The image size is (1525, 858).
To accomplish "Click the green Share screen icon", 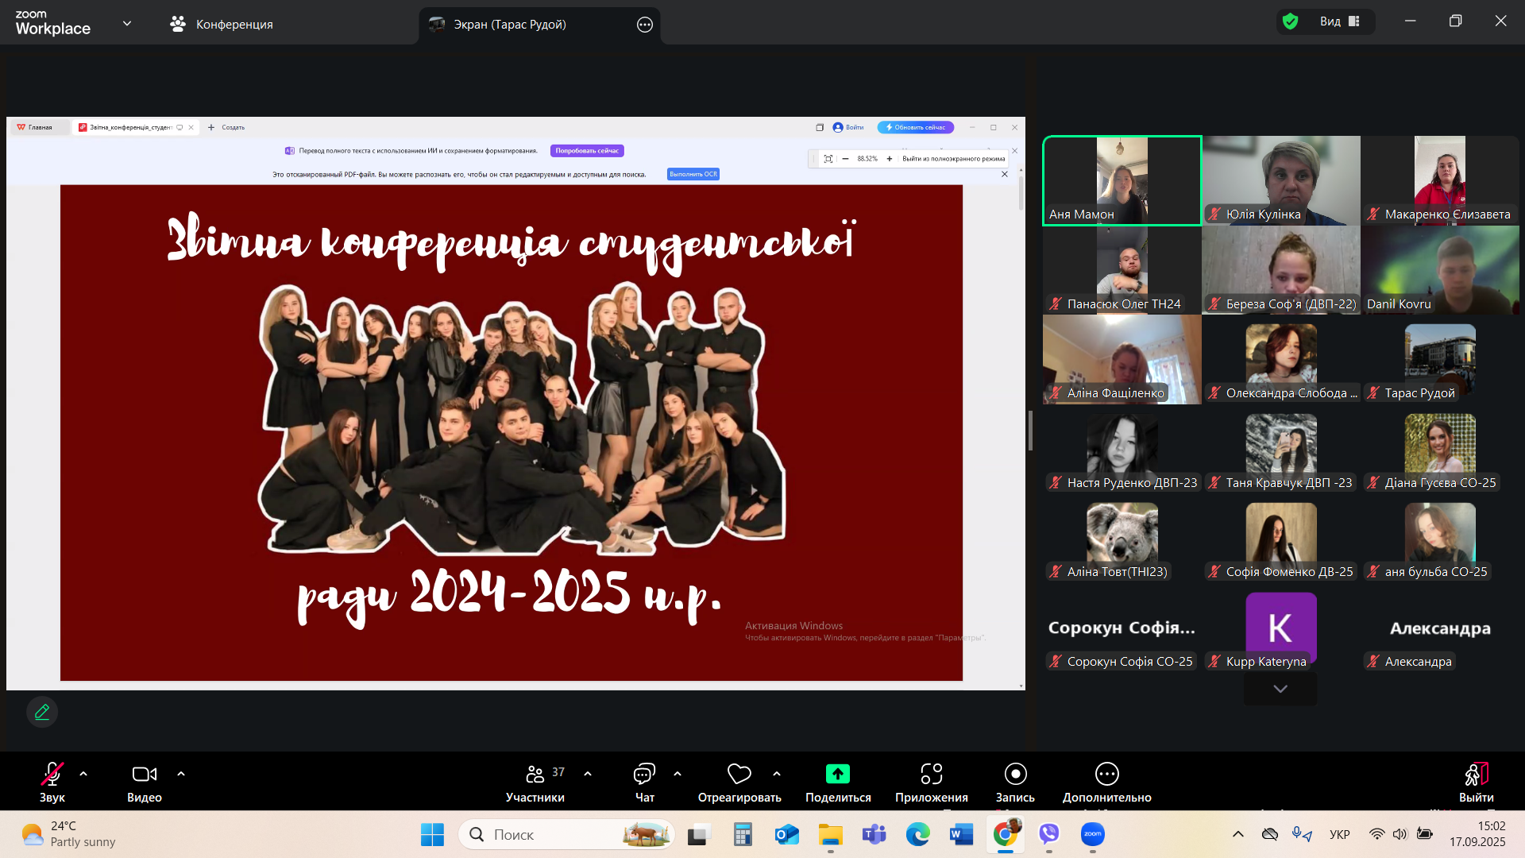I will pos(837,775).
